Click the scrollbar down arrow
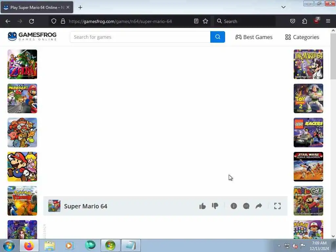 333,236
